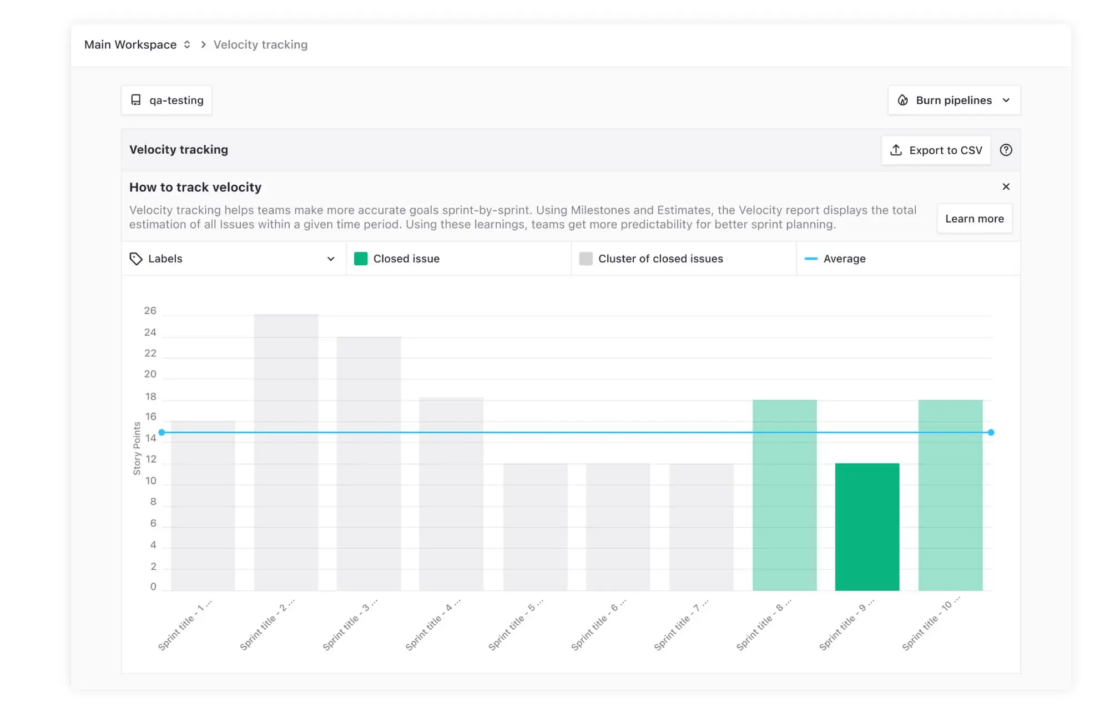The image size is (1110, 713).
Task: Select the Sprint title - 5 bar
Action: pyautogui.click(x=536, y=527)
